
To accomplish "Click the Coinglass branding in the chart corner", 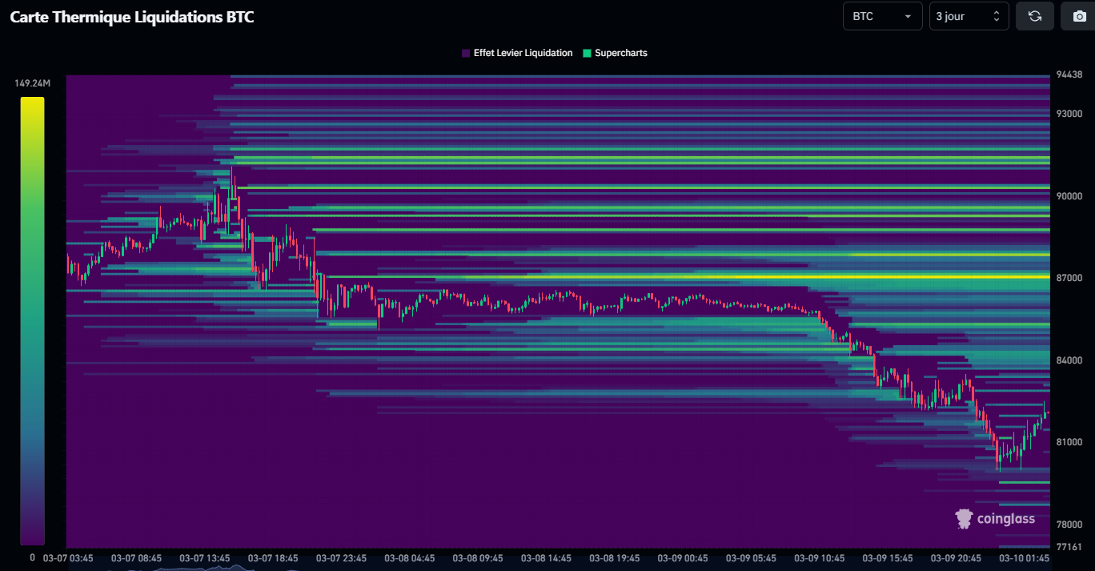I will (x=995, y=519).
